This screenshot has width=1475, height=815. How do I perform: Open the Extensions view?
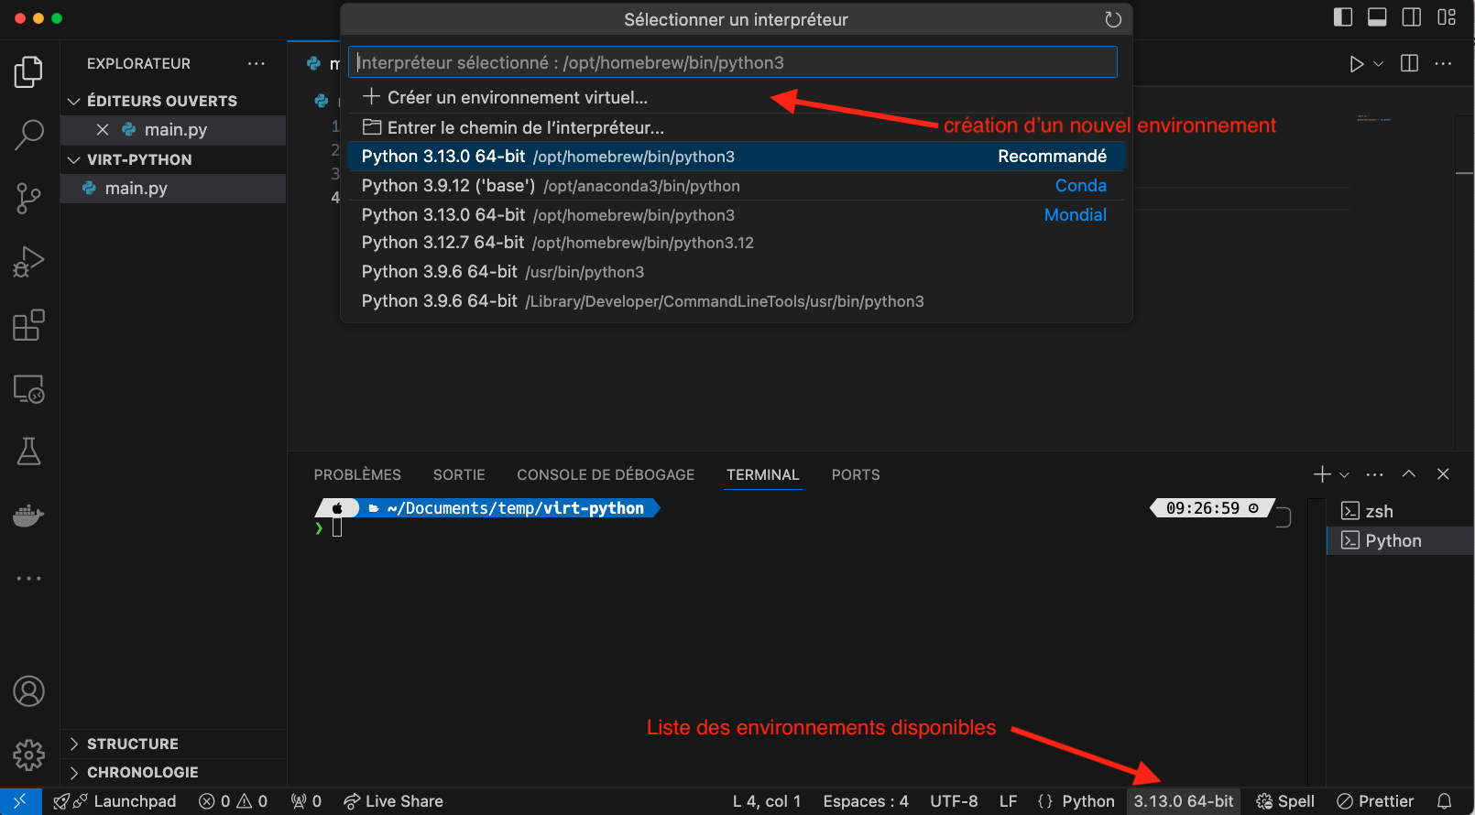(x=29, y=325)
